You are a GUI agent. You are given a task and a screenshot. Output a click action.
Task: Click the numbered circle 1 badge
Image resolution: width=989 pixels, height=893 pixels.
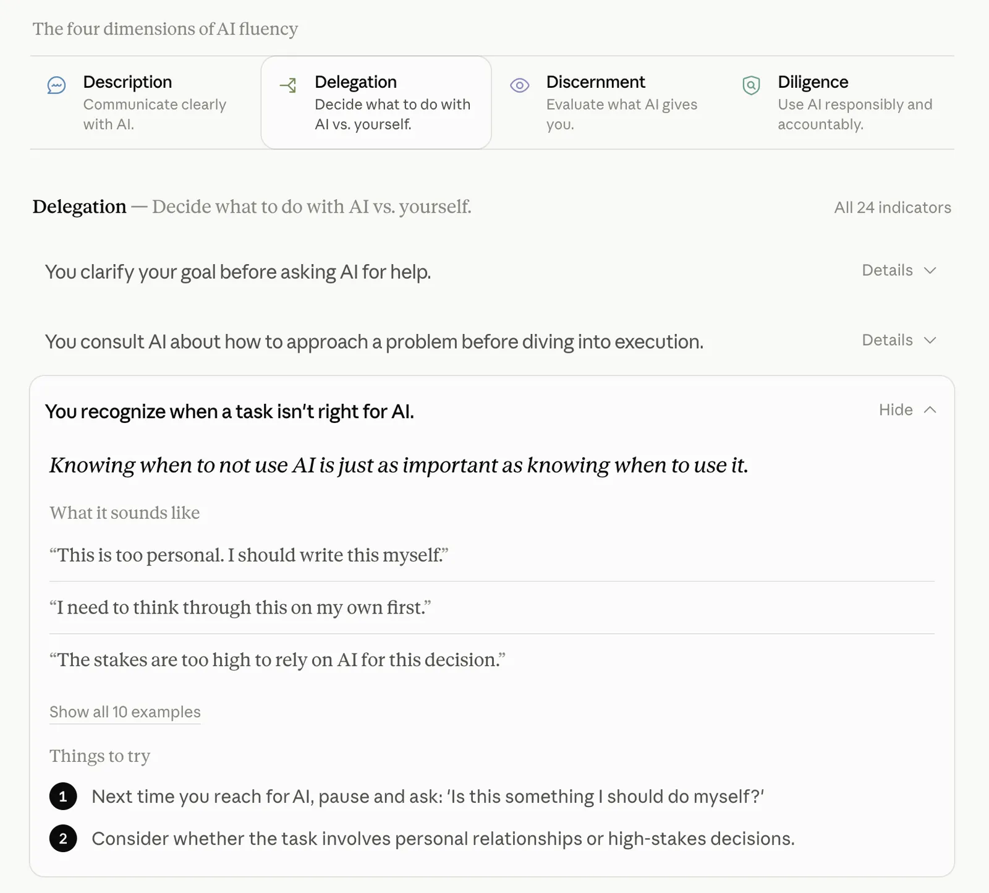point(63,797)
